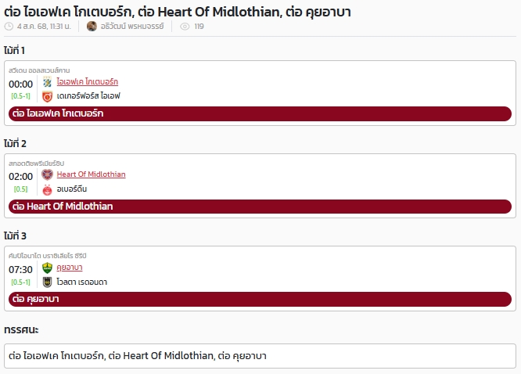Click the IFK Göteborg team crest icon
The width and height of the screenshot is (521, 374).
pos(47,82)
